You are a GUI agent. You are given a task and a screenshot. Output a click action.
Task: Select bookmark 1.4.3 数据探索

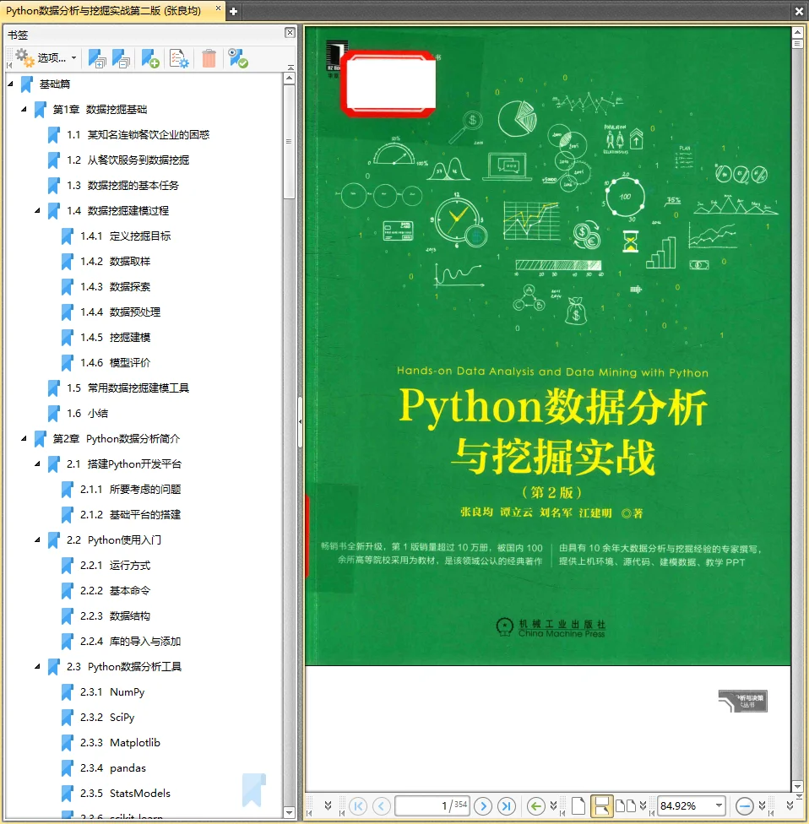coord(115,287)
